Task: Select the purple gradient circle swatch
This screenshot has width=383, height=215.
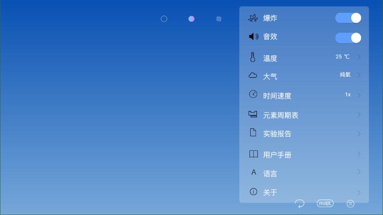Action: tap(191, 19)
